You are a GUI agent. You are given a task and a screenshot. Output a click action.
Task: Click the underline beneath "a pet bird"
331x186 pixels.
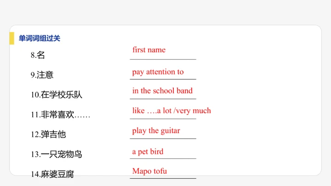click(x=163, y=158)
